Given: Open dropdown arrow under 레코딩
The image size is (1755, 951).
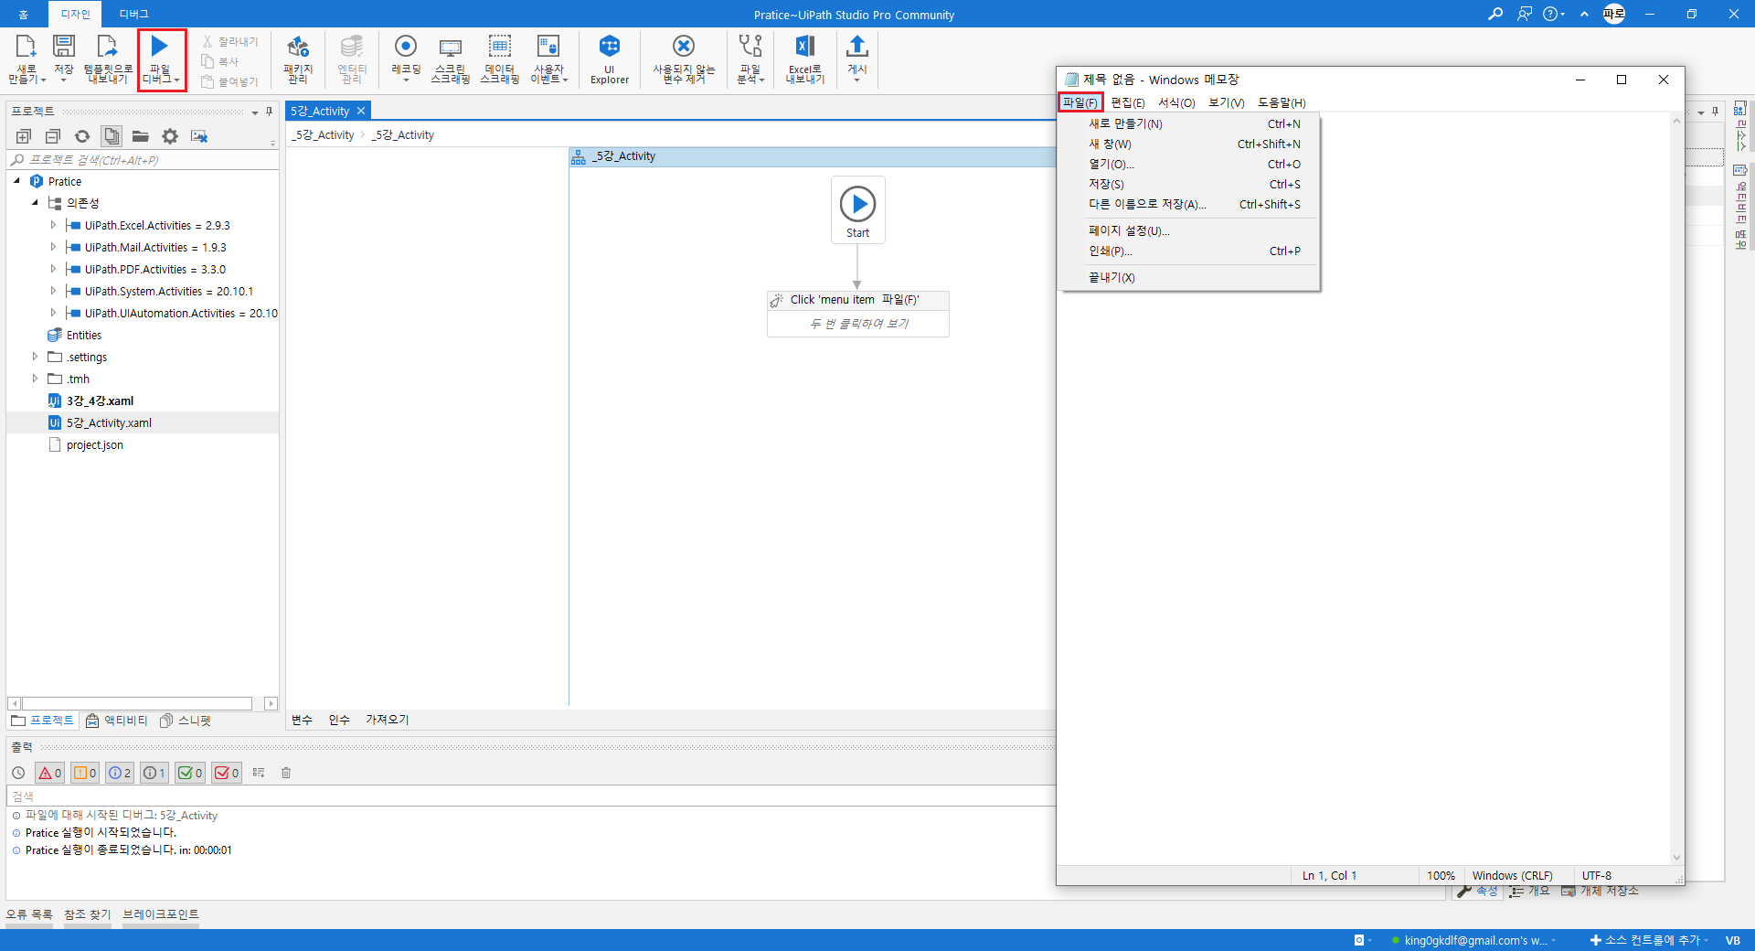Looking at the screenshot, I should (x=406, y=80).
